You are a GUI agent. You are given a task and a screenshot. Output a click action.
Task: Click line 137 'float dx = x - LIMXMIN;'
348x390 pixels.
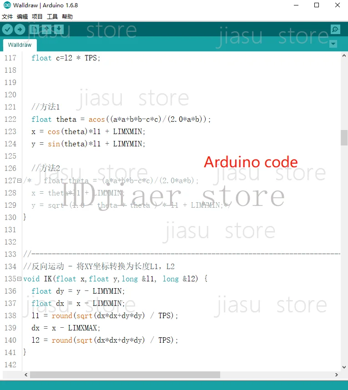click(x=78, y=304)
